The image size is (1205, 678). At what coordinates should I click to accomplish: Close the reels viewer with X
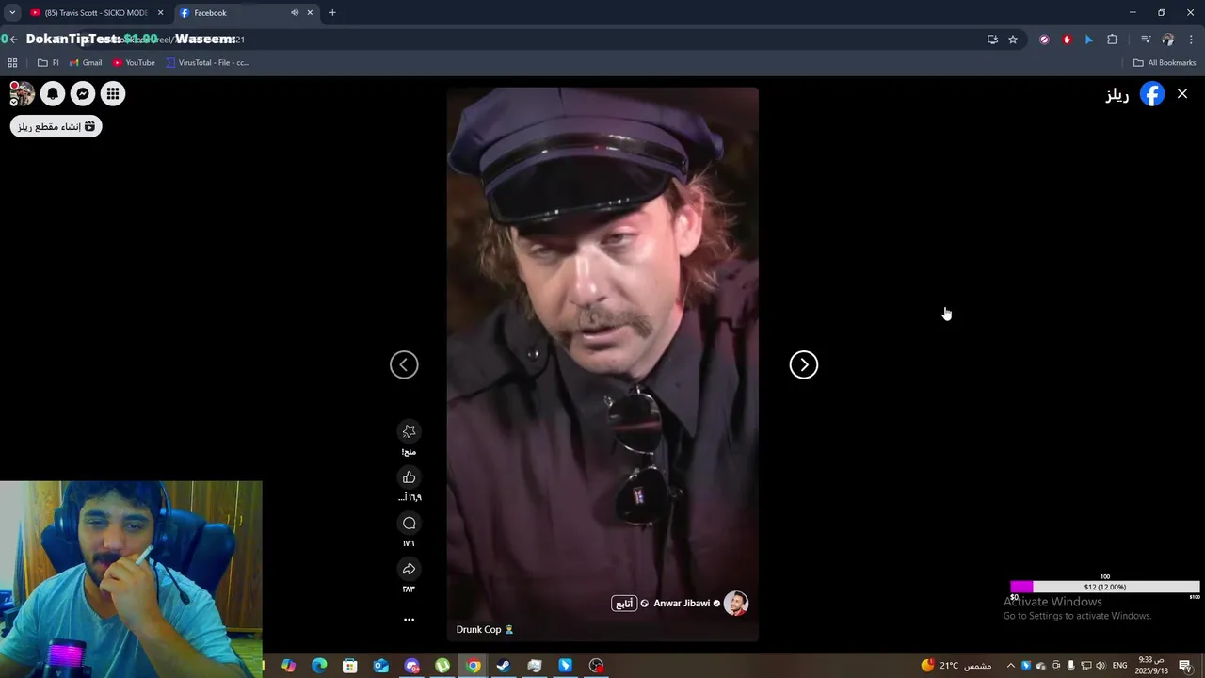pyautogui.click(x=1182, y=93)
